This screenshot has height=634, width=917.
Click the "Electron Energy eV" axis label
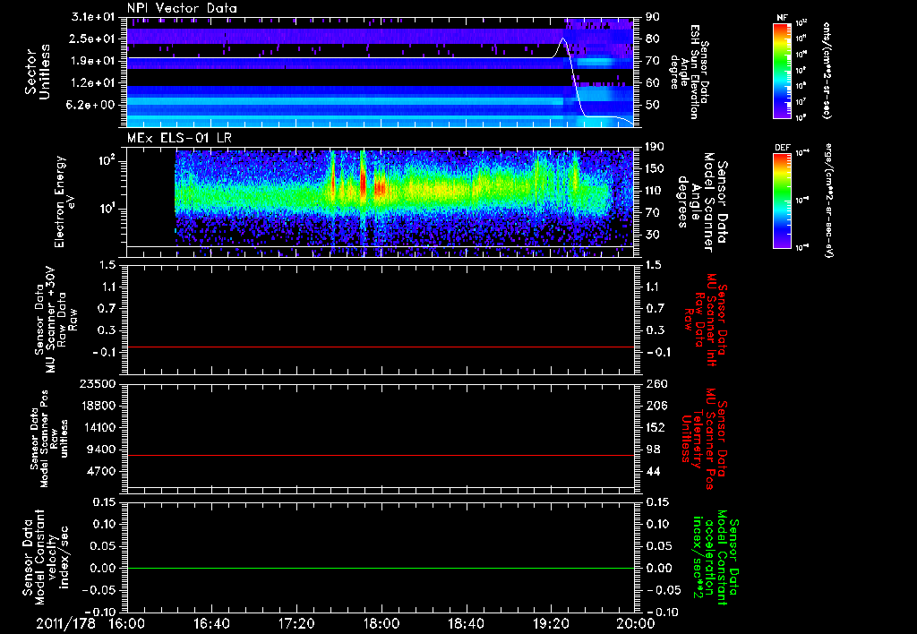[64, 201]
